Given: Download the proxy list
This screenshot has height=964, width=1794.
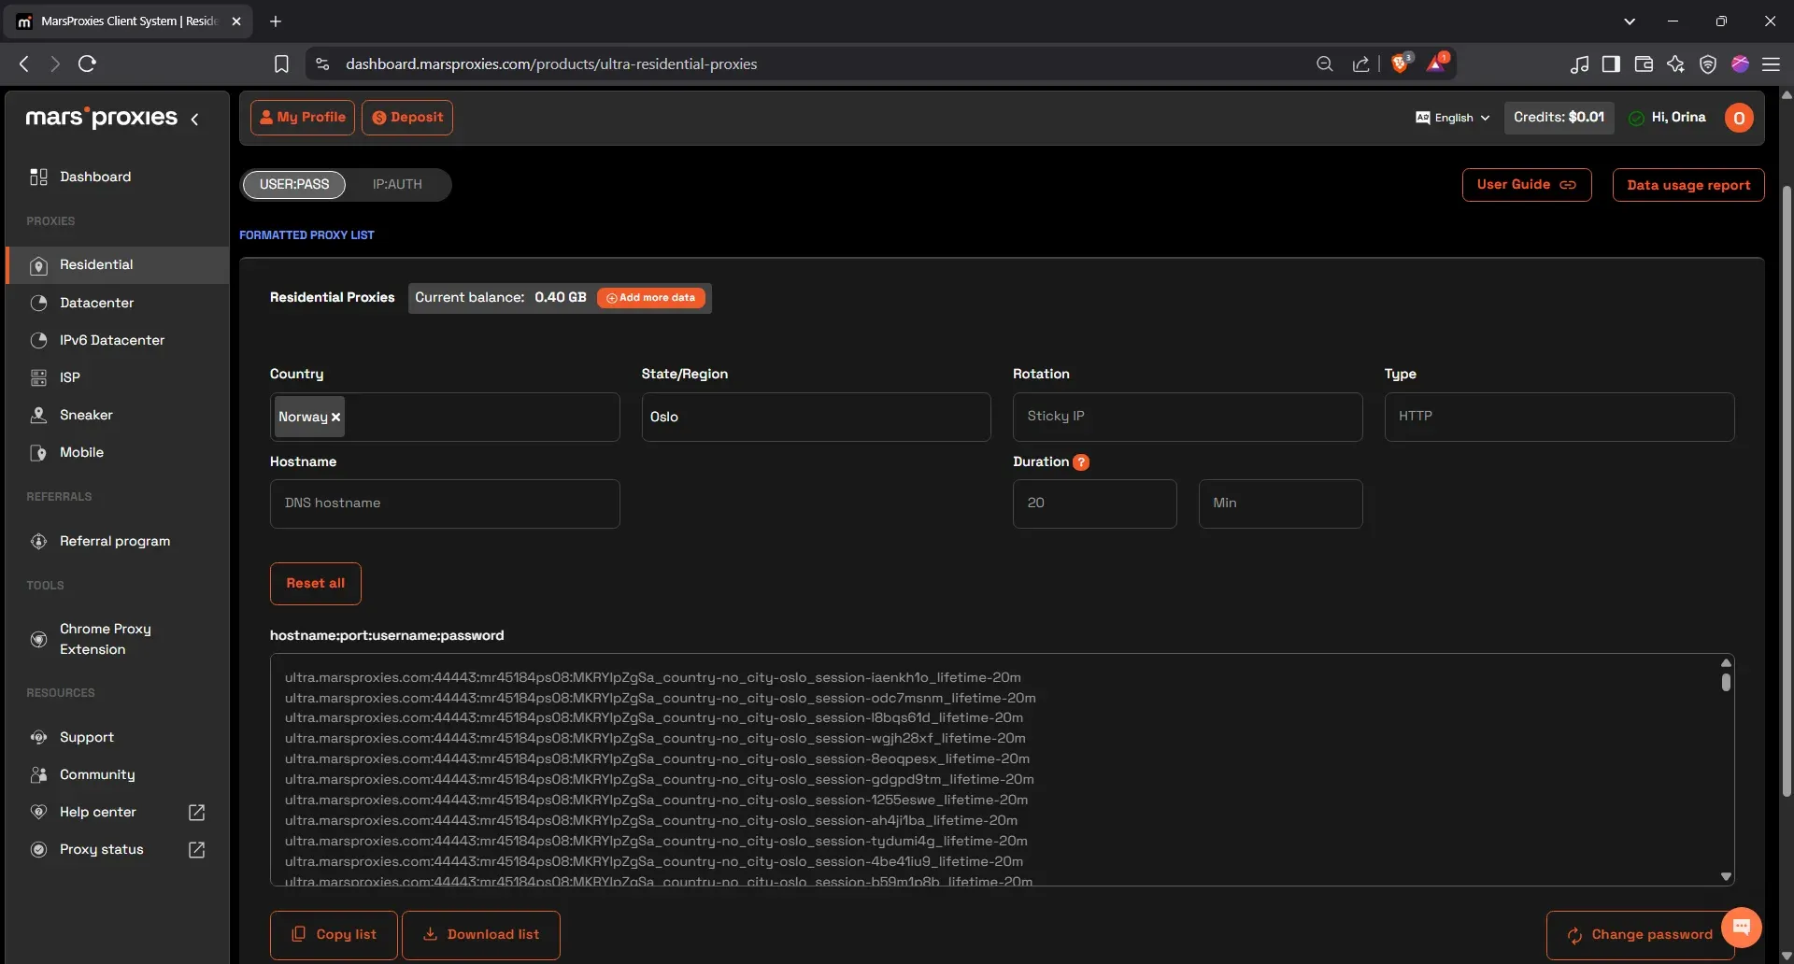Looking at the screenshot, I should click(x=481, y=935).
